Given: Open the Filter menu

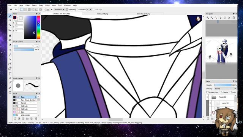Looking at the screenshot, I should [x=27, y=5].
